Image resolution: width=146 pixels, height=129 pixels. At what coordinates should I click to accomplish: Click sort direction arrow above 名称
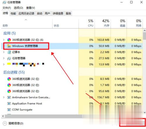[x=26, y=20]
